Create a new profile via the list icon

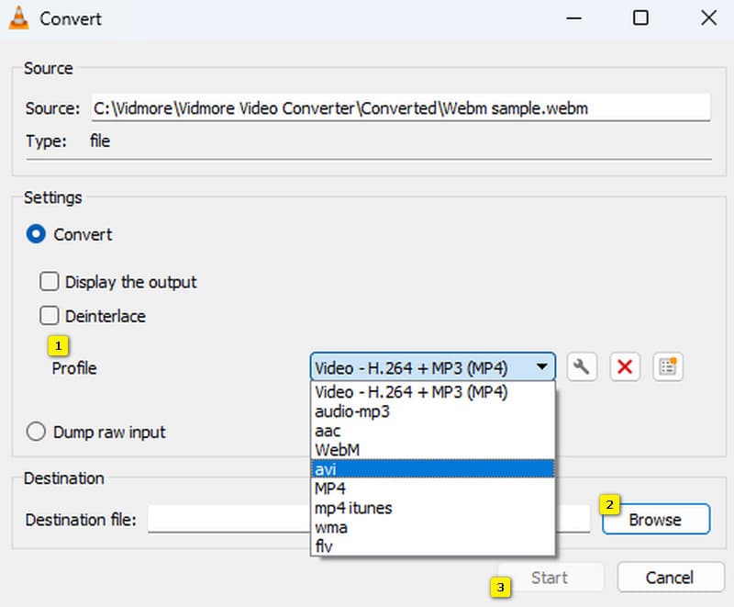coord(667,366)
